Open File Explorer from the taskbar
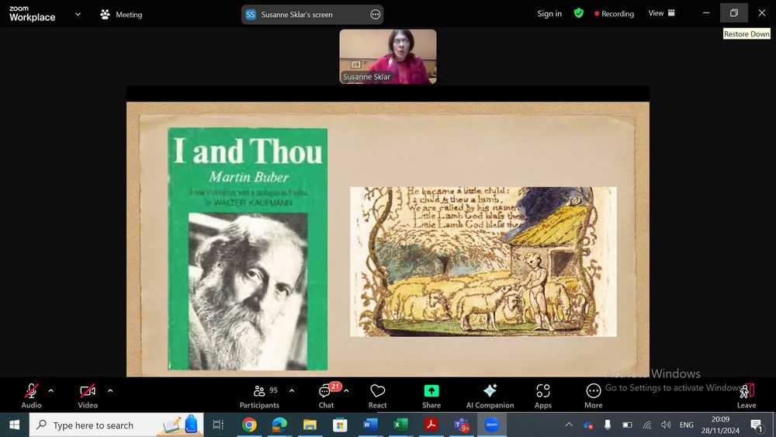 click(310, 425)
